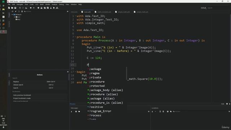Run the Global search action

pyautogui.click(x=39, y=85)
